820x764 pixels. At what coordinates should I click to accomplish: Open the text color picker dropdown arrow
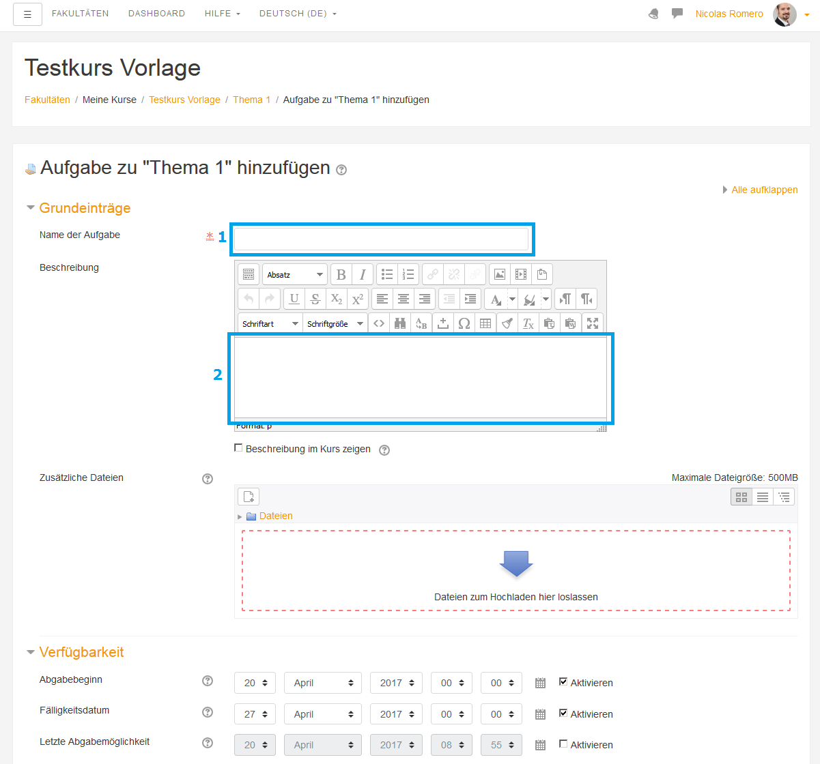tap(512, 299)
